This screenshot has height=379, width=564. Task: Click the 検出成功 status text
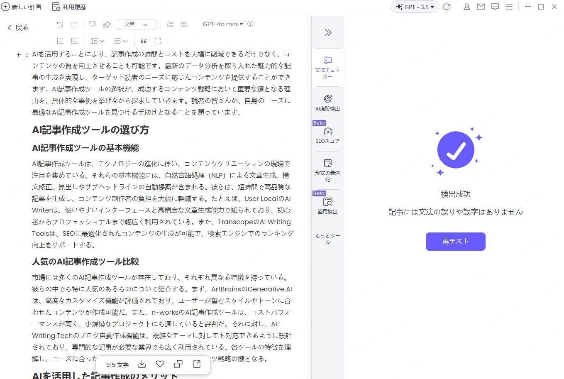point(456,194)
